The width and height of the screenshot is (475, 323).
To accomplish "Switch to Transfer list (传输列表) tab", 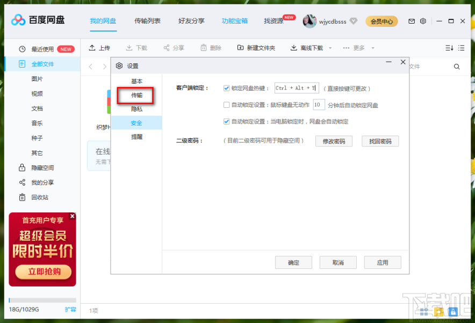I will click(147, 21).
